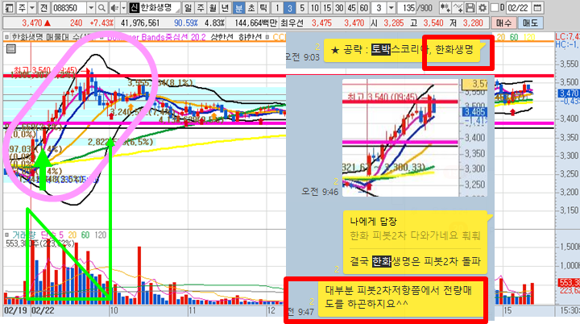Click the stock code field 088350
The width and height of the screenshot is (580, 324).
tap(68, 8)
